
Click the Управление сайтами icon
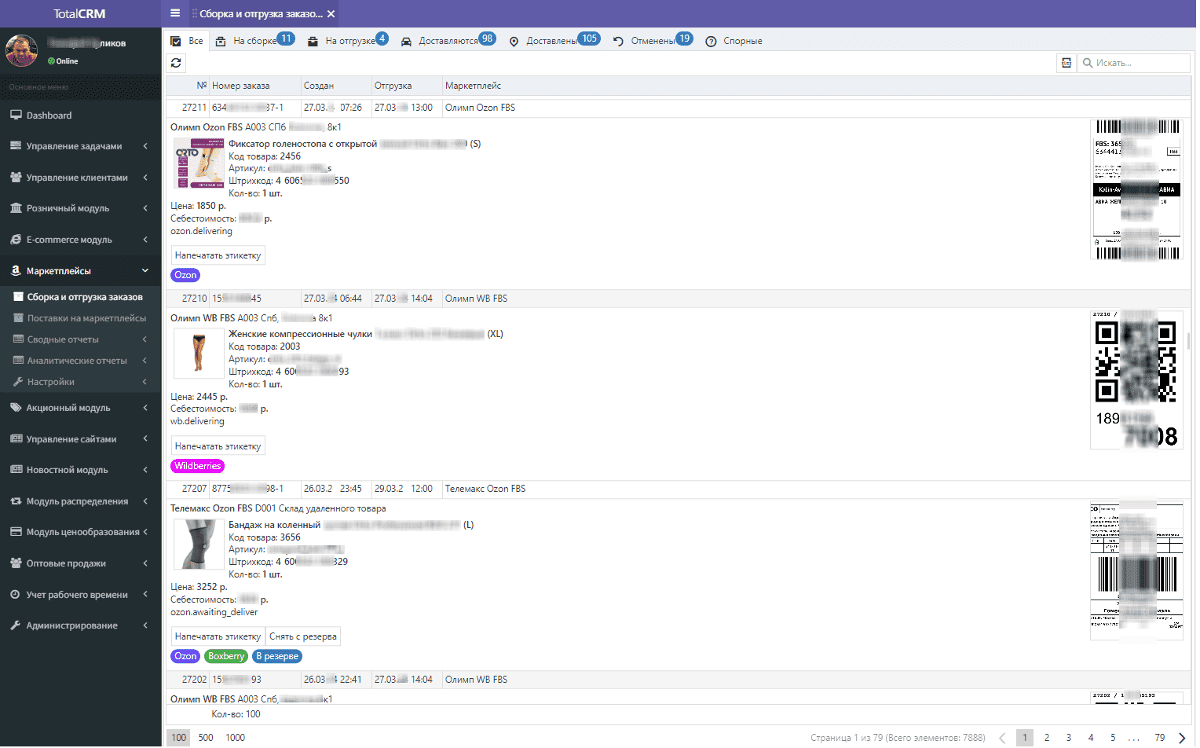(x=16, y=439)
